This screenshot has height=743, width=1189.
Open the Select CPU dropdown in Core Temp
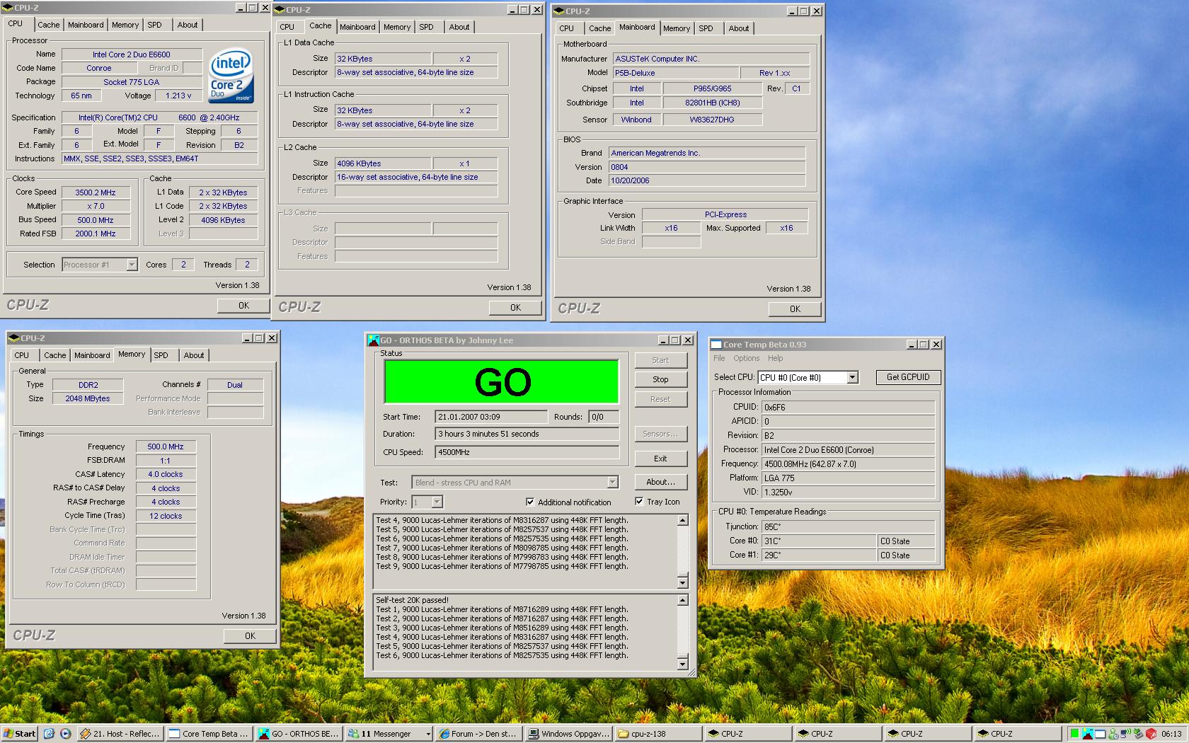[x=853, y=378]
